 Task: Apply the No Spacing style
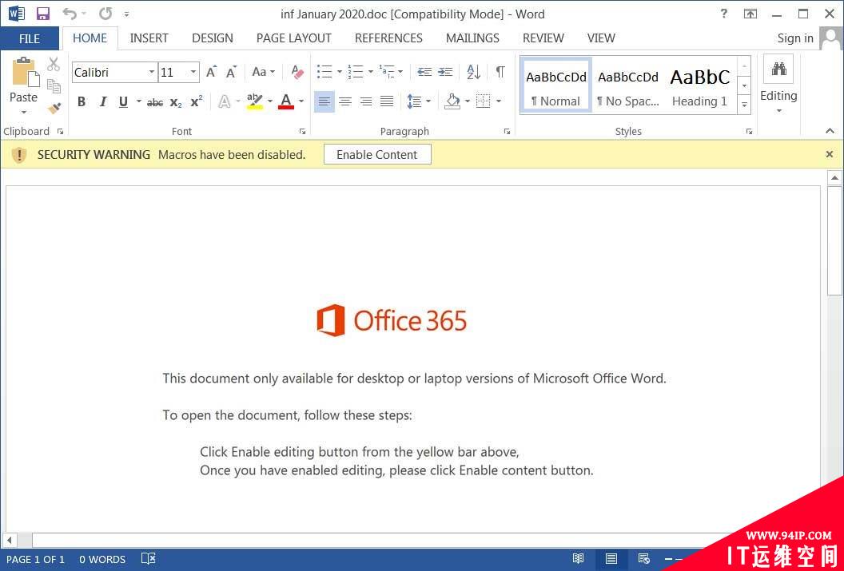[x=628, y=85]
